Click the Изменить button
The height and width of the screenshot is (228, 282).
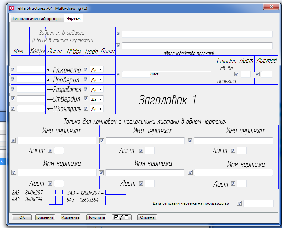(x=70, y=217)
